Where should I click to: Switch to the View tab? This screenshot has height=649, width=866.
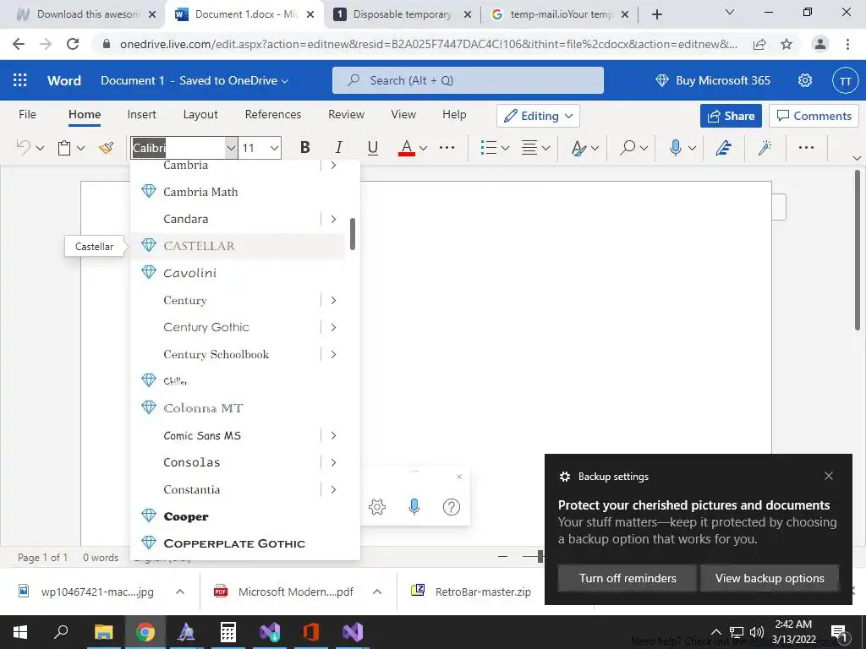pos(403,114)
